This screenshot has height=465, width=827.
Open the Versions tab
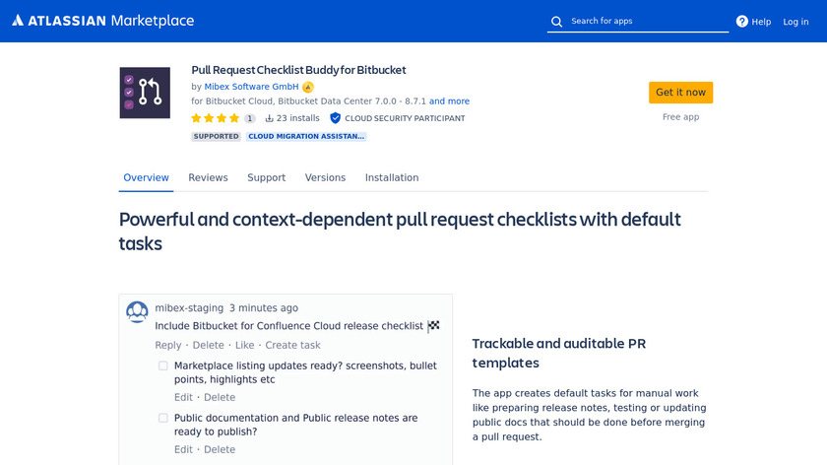pyautogui.click(x=325, y=177)
